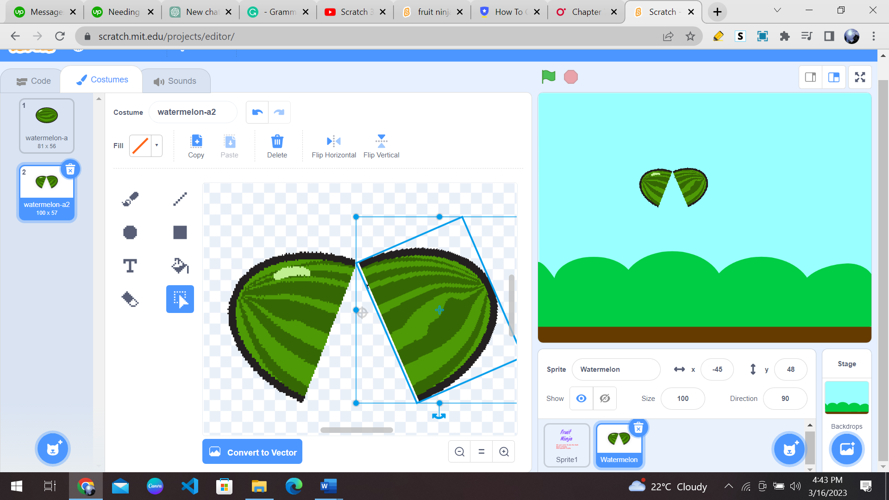Switch to the Sounds tab
Screen dimensions: 889x500
coord(176,80)
